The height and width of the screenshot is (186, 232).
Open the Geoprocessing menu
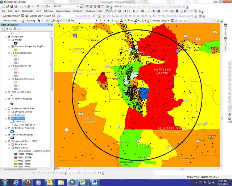coord(63,11)
